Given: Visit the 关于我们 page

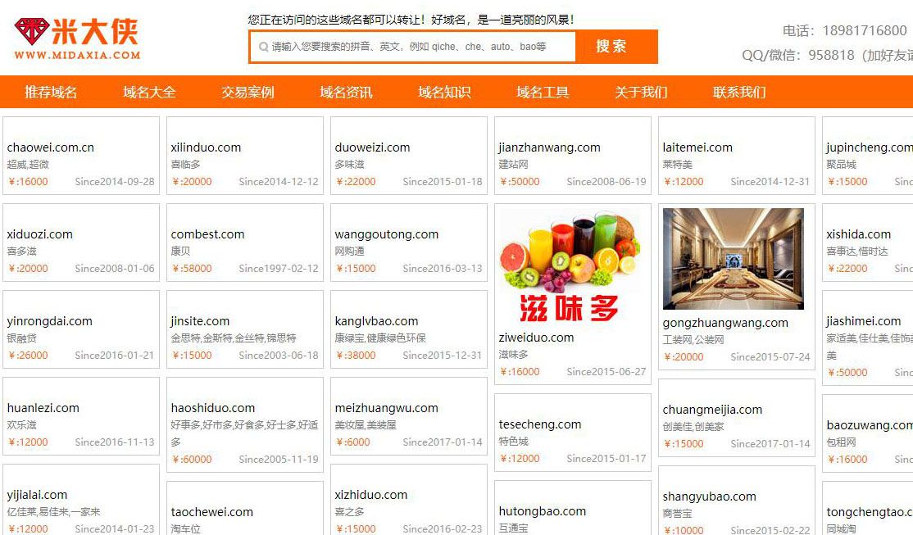Looking at the screenshot, I should pyautogui.click(x=641, y=92).
